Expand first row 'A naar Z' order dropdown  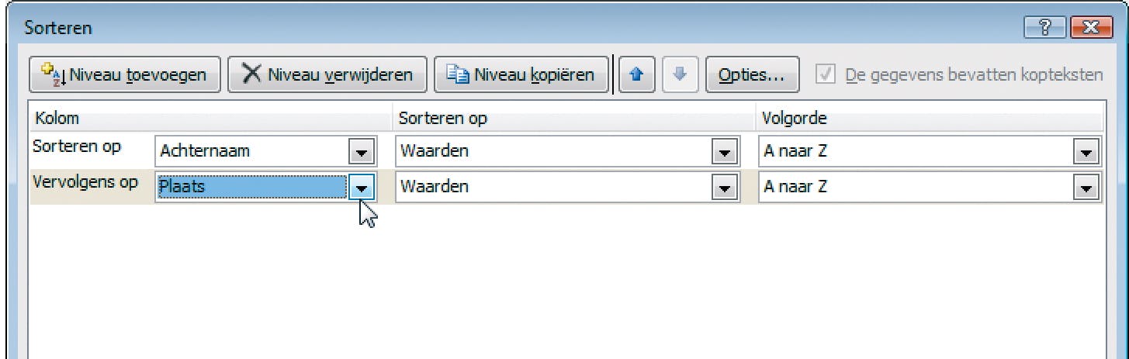point(1086,151)
